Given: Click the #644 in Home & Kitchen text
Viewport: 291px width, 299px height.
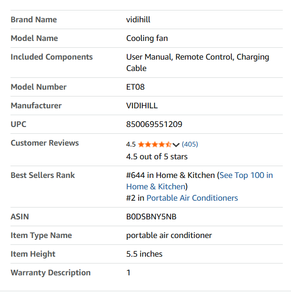Looking at the screenshot, I should pyautogui.click(x=171, y=175).
